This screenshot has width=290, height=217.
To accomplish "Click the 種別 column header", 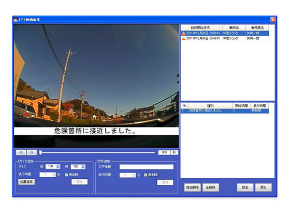I will click(x=210, y=106).
